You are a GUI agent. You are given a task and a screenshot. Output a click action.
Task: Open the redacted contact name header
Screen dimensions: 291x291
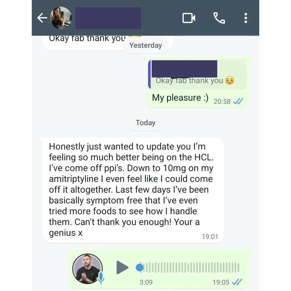(x=108, y=18)
